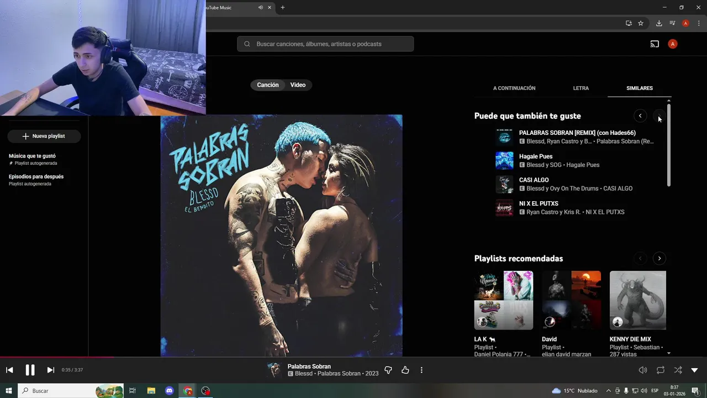Screen dimensions: 707x398
Task: Click the side panel vertical scrollbar
Action: pos(668,144)
